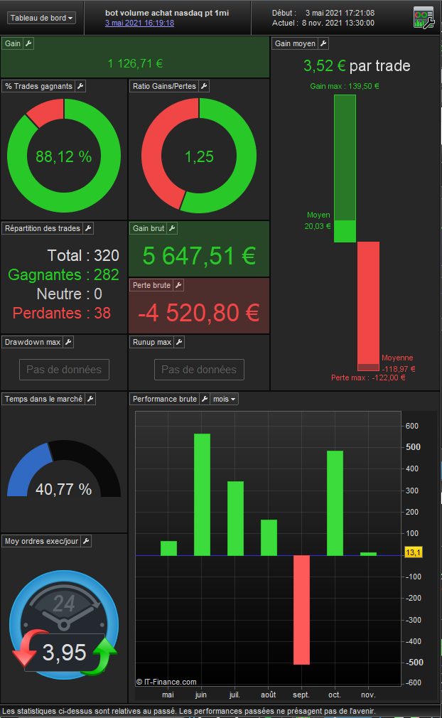Open dashboard configuration icon at top right
442x718 pixels.
point(424,18)
